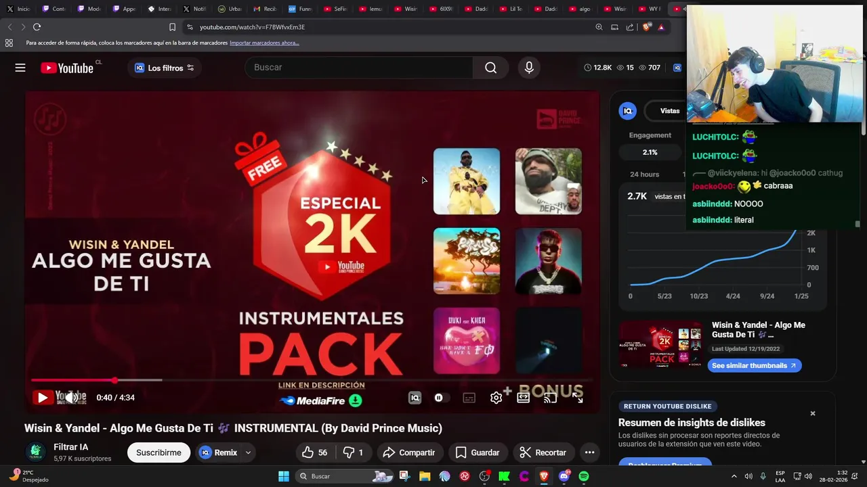Image resolution: width=867 pixels, height=487 pixels.
Task: Click the vidIQ Remix button
Action: 218,453
